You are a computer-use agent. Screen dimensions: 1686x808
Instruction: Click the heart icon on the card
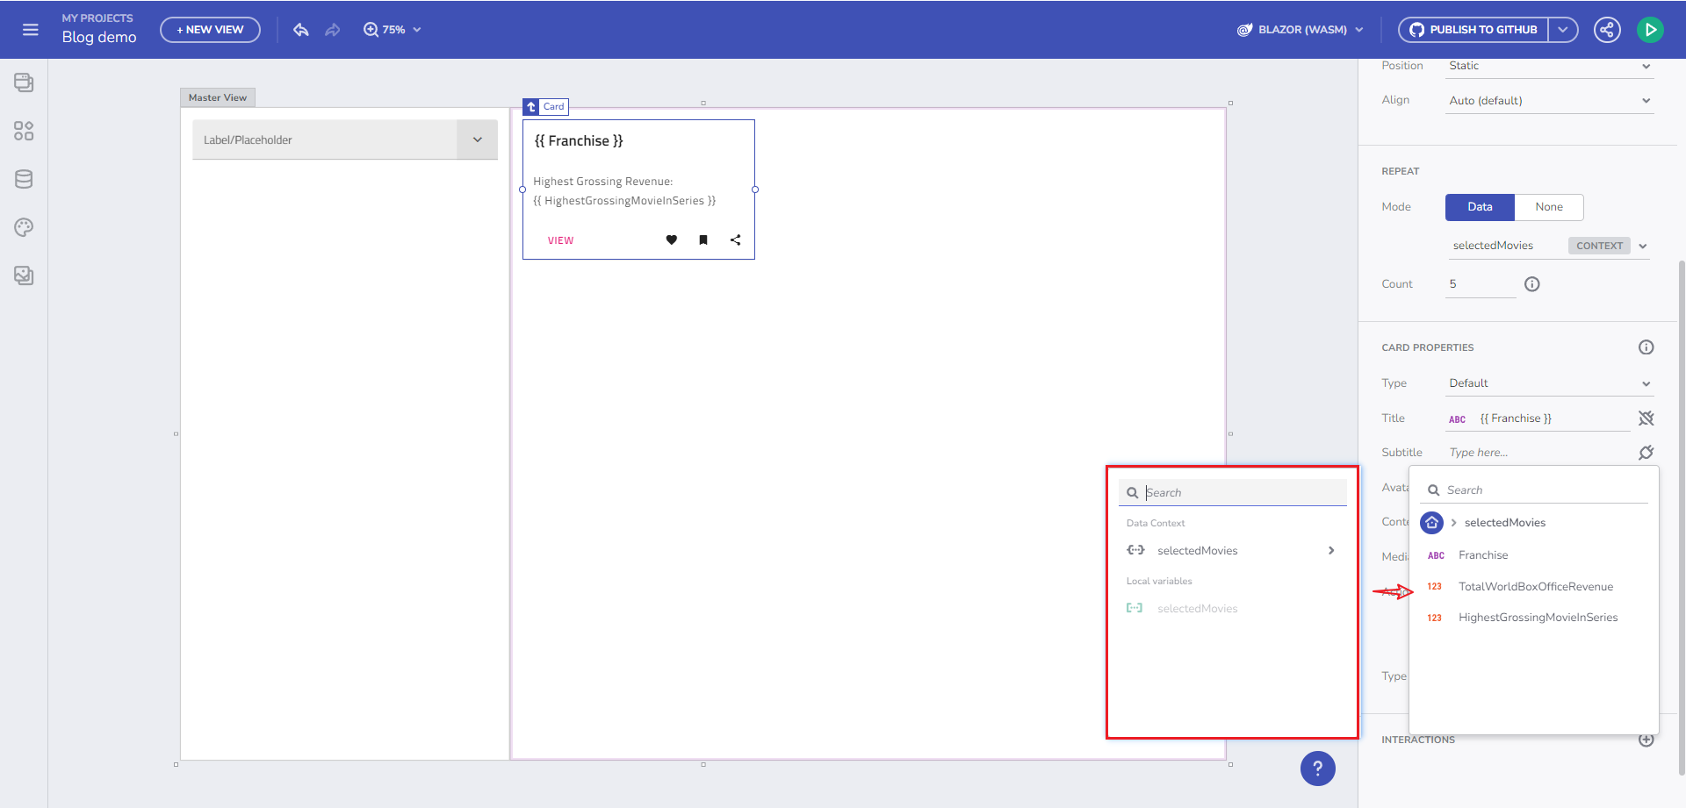point(672,240)
